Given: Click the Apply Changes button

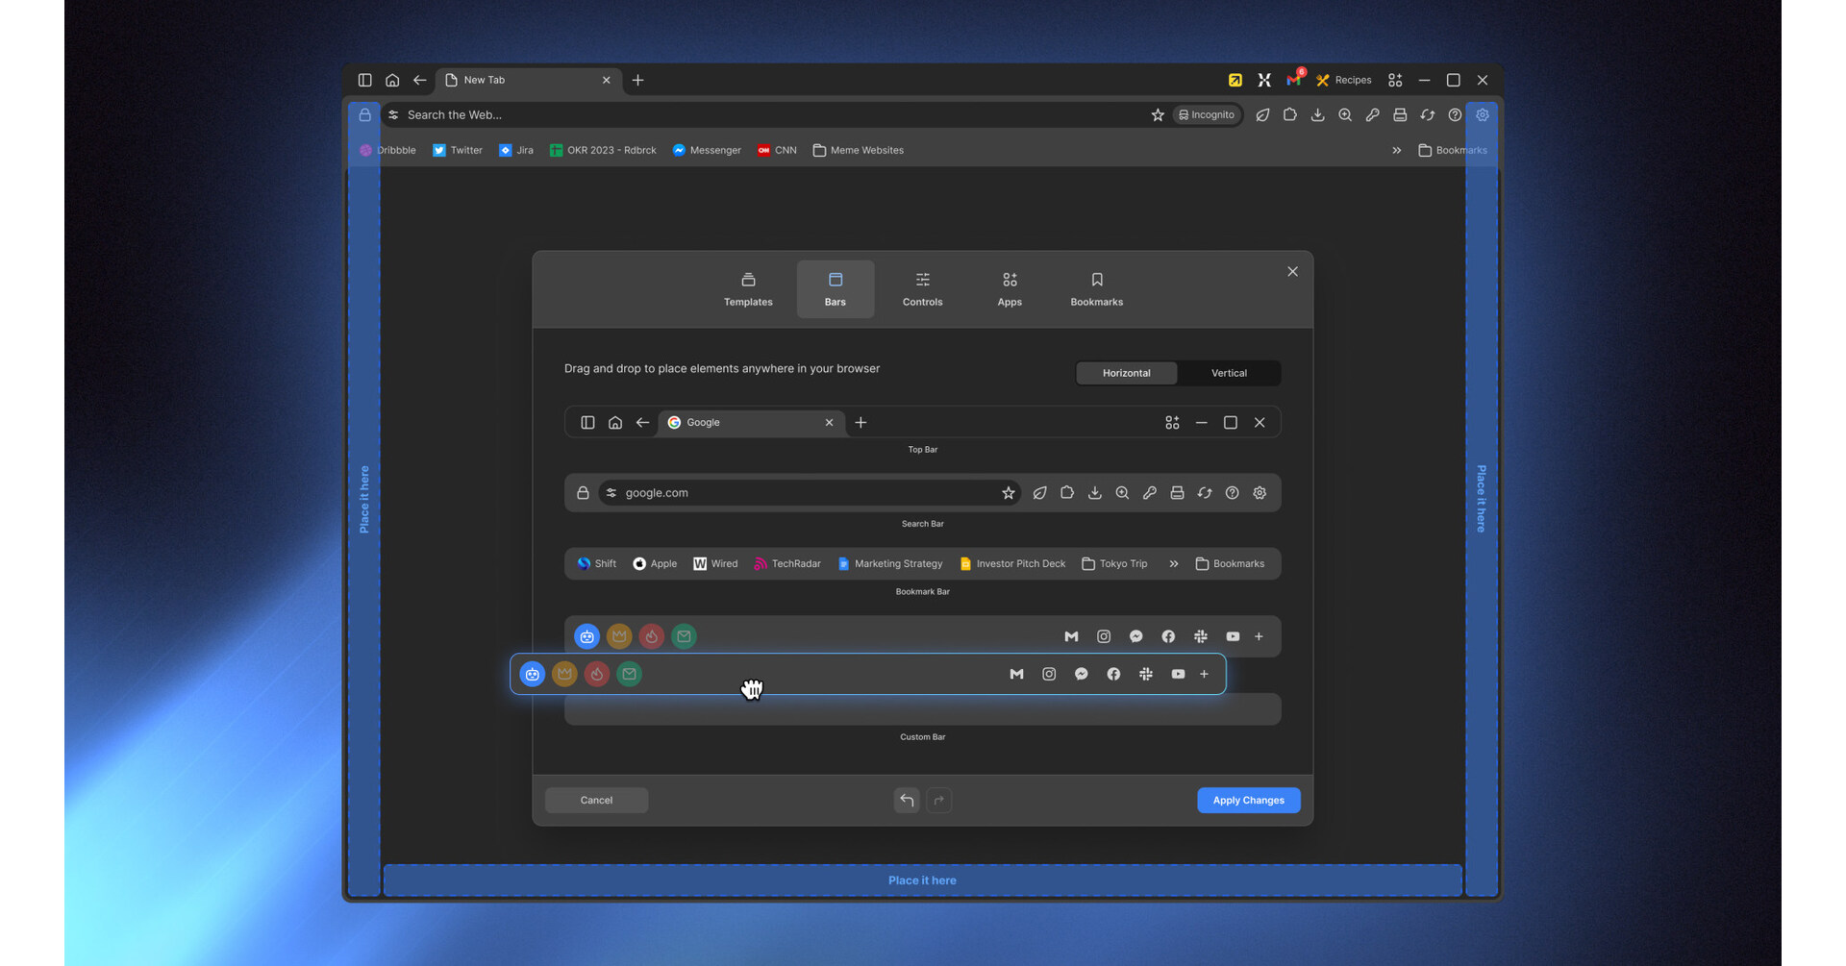Looking at the screenshot, I should click(1248, 800).
